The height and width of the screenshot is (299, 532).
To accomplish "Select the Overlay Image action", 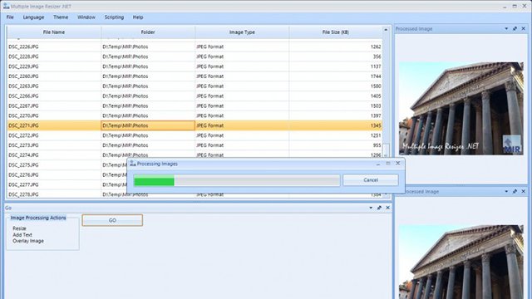I will [x=28, y=241].
